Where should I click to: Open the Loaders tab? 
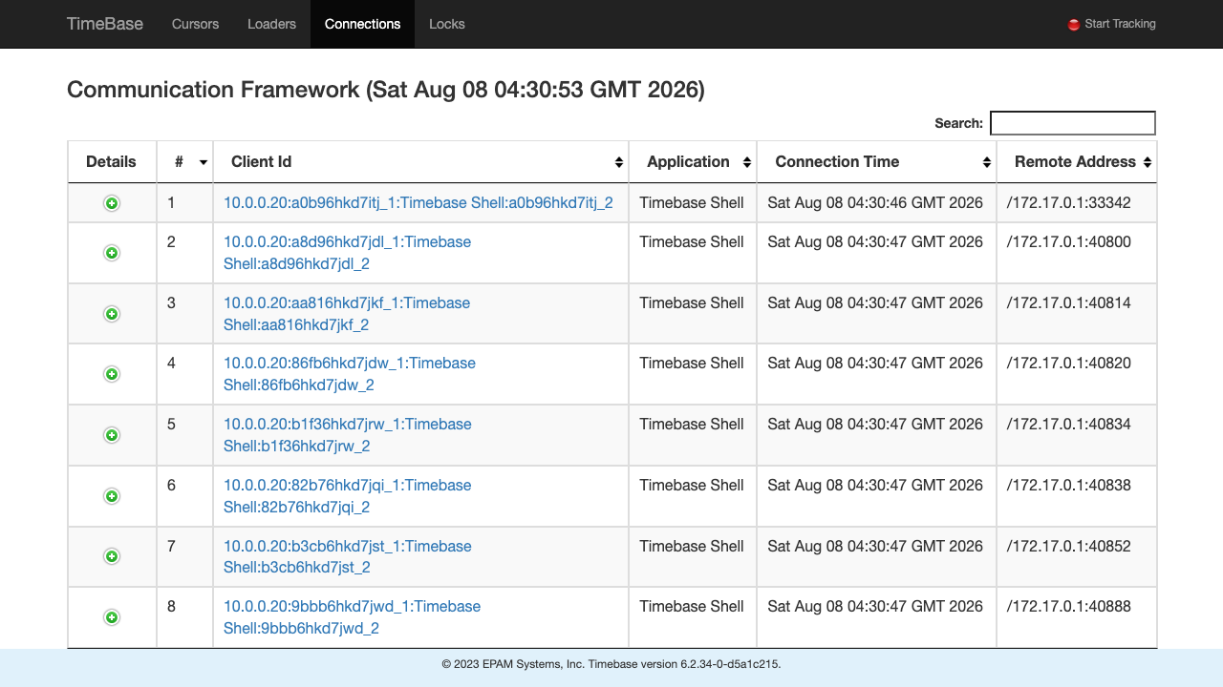[271, 24]
